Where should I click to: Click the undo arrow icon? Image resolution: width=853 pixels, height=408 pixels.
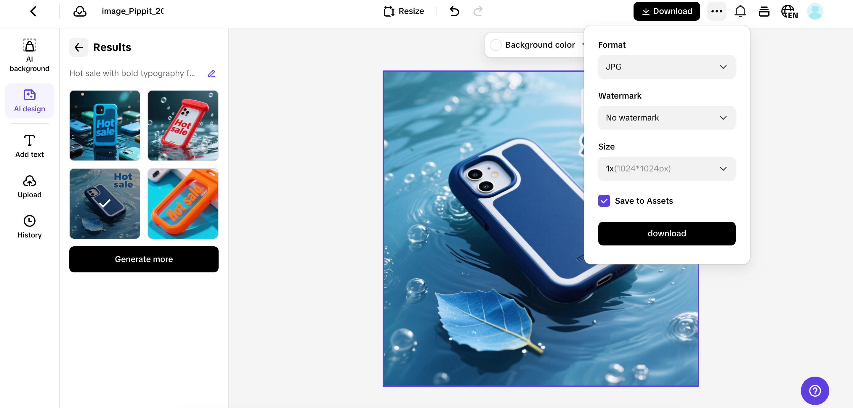(454, 11)
